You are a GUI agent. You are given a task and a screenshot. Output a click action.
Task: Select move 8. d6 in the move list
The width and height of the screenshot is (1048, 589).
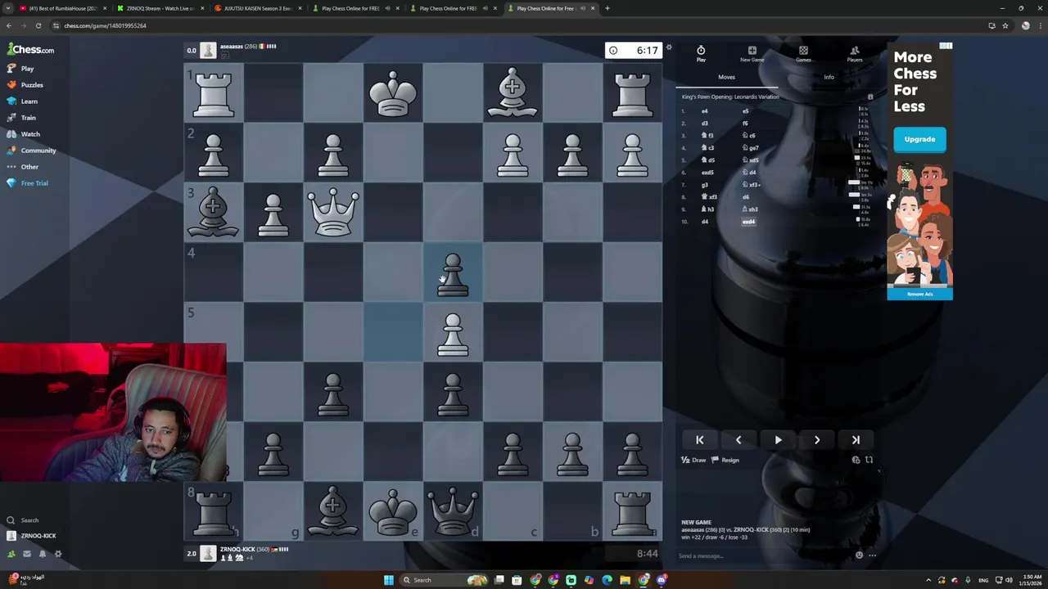(x=746, y=197)
